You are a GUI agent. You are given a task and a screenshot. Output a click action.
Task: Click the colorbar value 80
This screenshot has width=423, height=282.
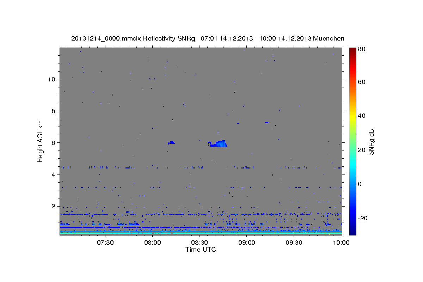362,49
